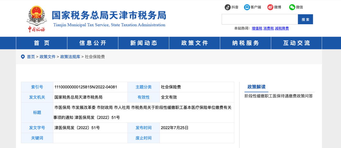Click the 全文有效 value
This screenshot has width=341, height=148.
pyautogui.click(x=169, y=97)
